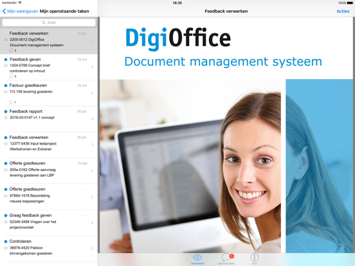Select the Factuur goedkeuren task

click(49, 93)
